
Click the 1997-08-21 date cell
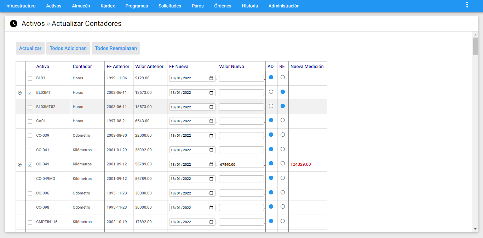(117, 121)
